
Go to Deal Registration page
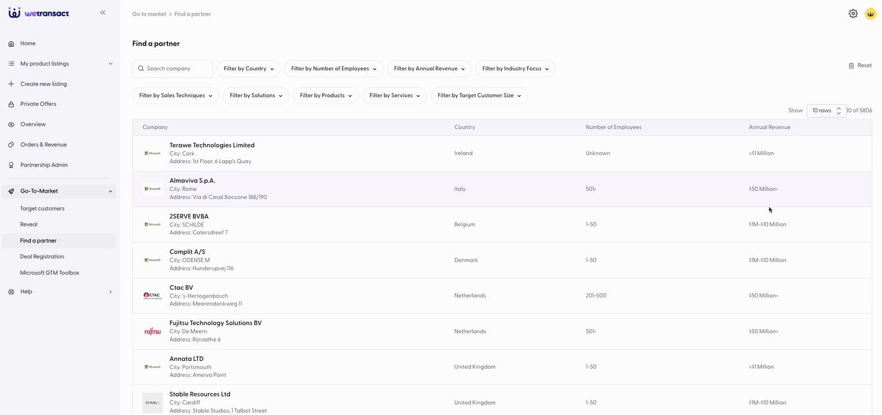(42, 256)
